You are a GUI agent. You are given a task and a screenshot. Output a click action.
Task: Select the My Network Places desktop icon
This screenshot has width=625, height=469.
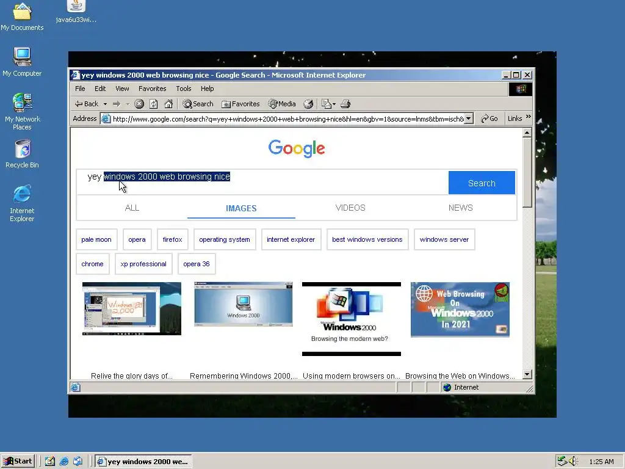tap(23, 112)
